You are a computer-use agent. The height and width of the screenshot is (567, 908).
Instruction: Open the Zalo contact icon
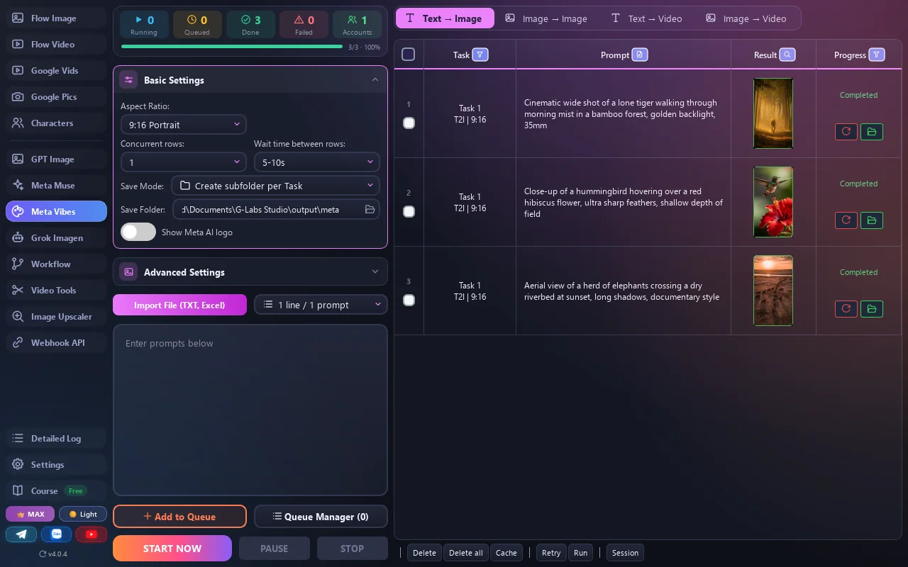point(57,534)
